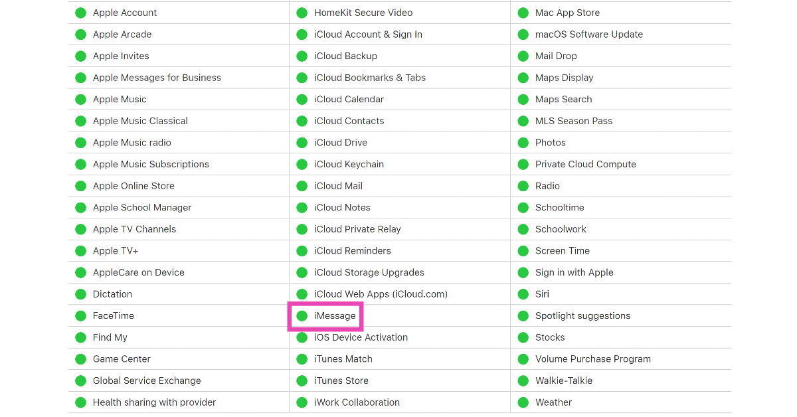Click the Volume Purchase Program text
Viewport: 797px width, 417px height.
click(593, 359)
